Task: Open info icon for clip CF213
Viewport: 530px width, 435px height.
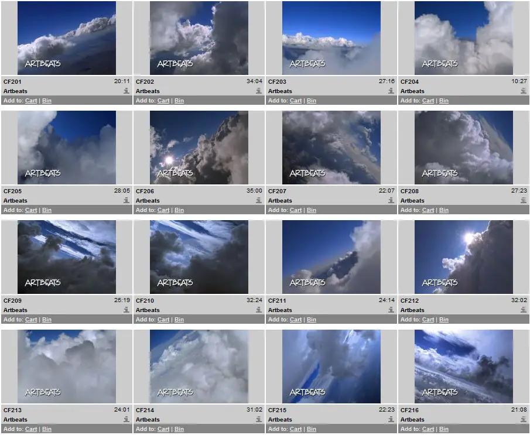Action: [126, 419]
